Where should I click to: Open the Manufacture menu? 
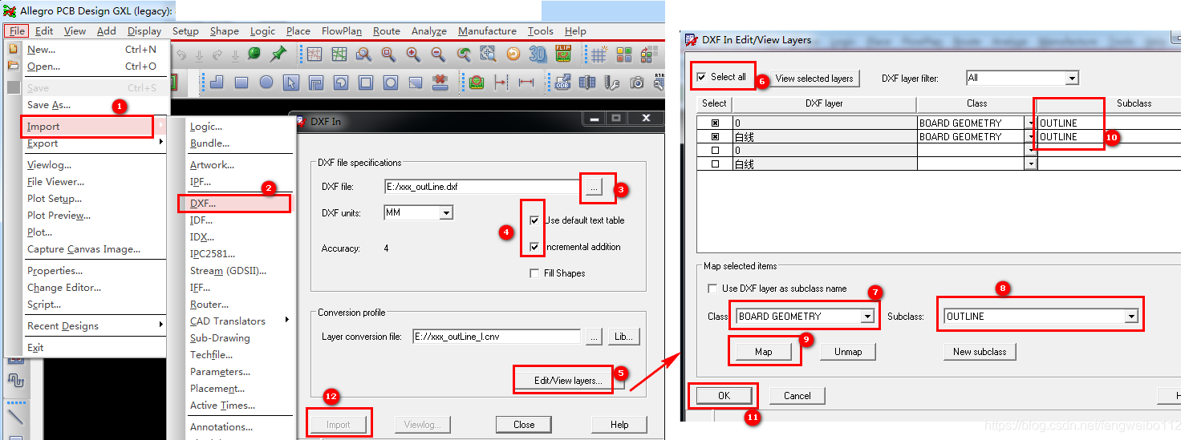487,31
